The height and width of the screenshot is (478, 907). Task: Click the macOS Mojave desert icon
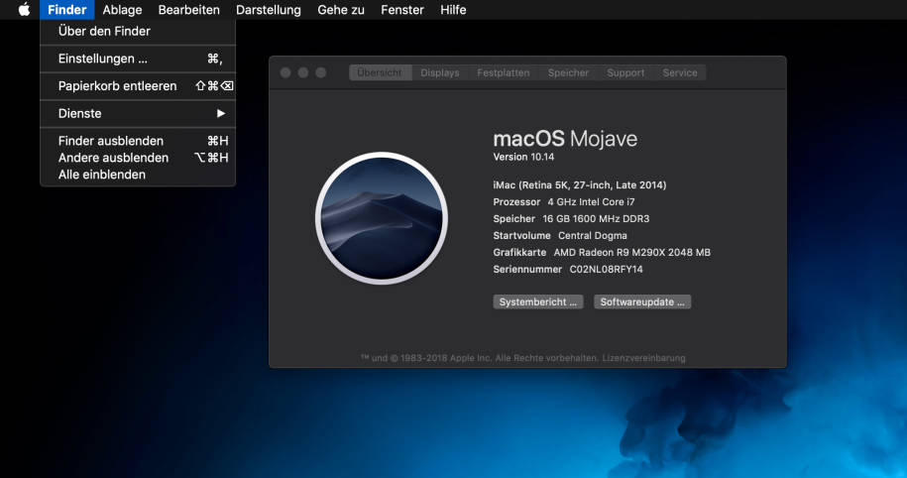tap(382, 218)
